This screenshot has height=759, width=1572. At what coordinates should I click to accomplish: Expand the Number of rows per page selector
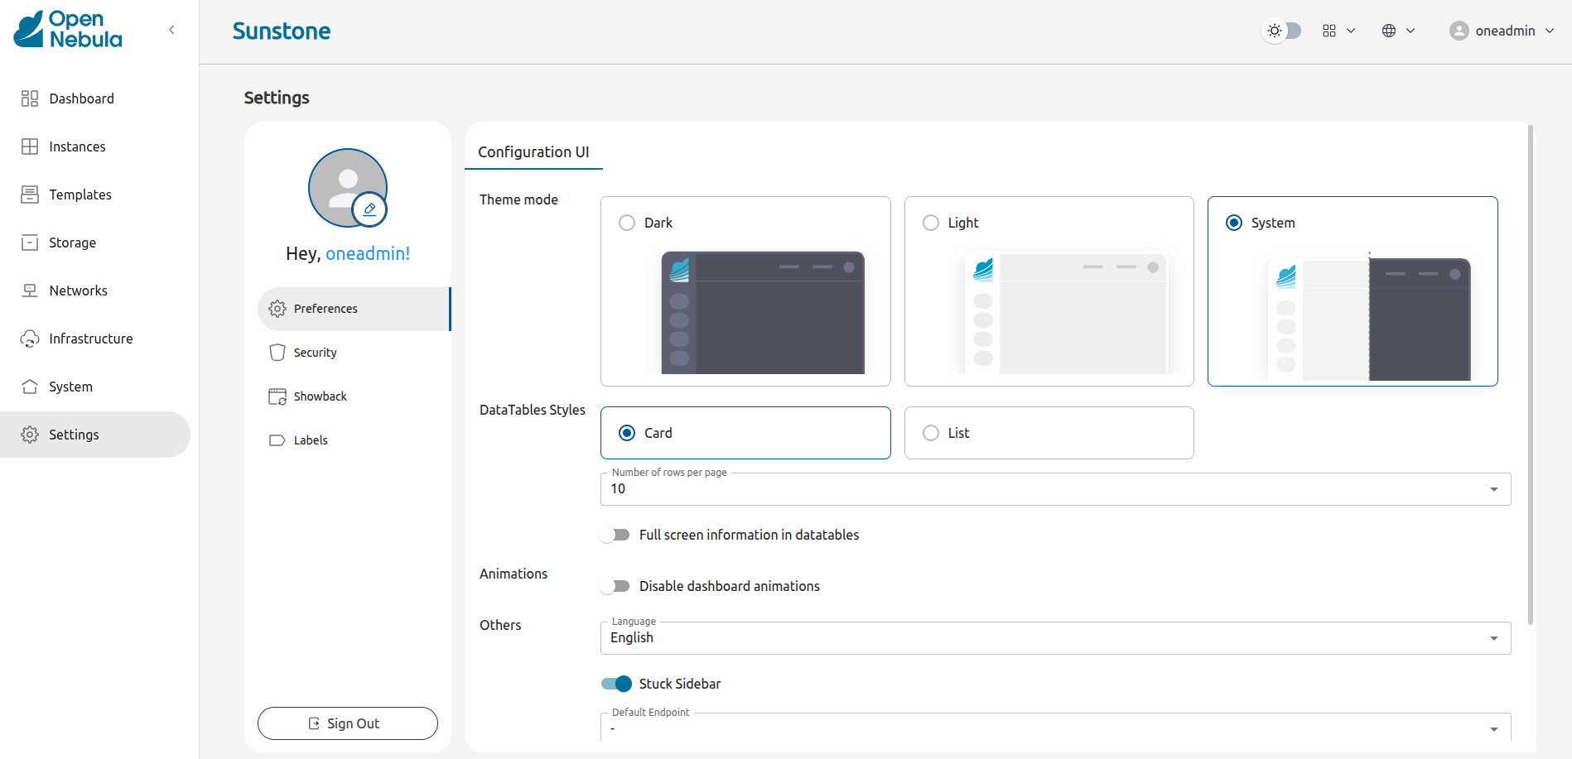click(x=1494, y=488)
